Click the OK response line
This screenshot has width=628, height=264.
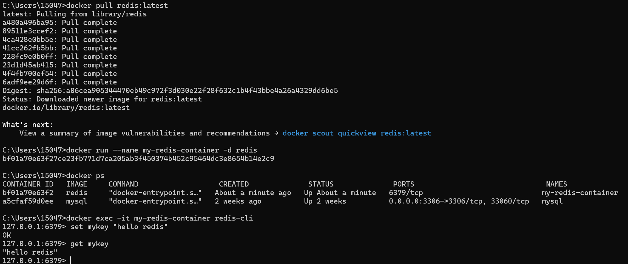point(7,235)
